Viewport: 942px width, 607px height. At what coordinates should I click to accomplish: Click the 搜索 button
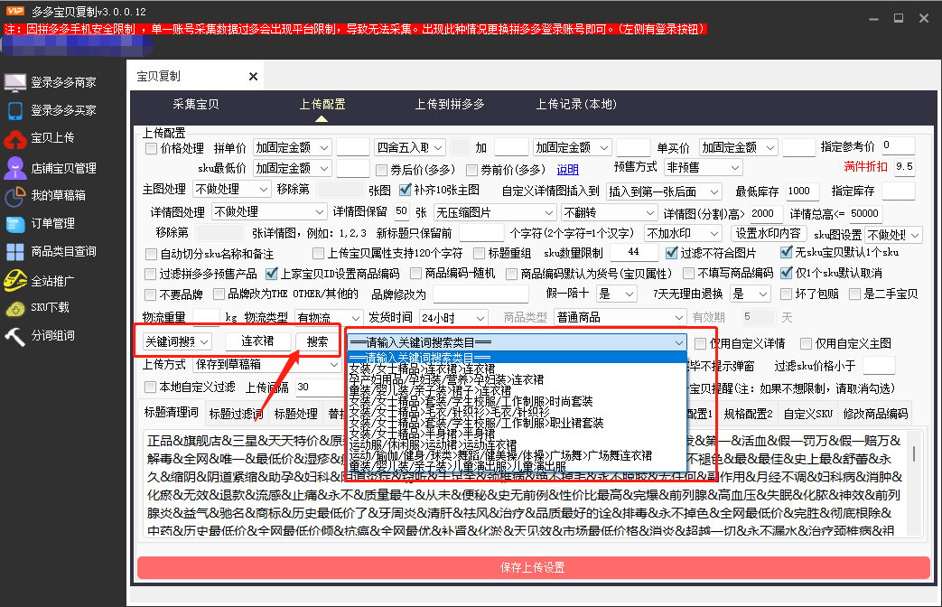point(317,341)
